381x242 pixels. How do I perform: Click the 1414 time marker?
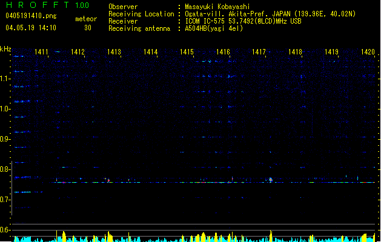[151, 52]
